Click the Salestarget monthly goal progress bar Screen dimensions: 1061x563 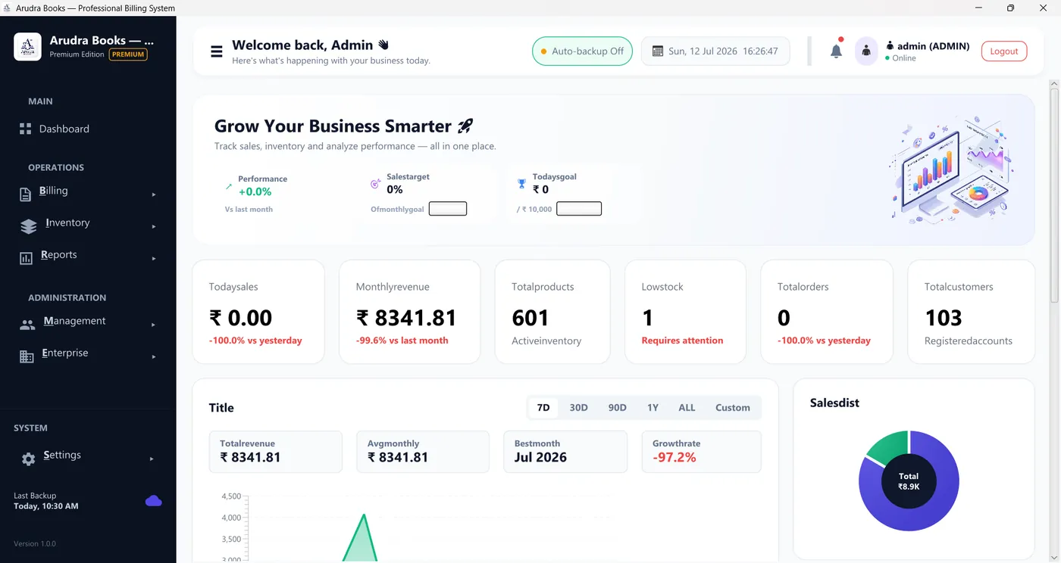pos(448,209)
